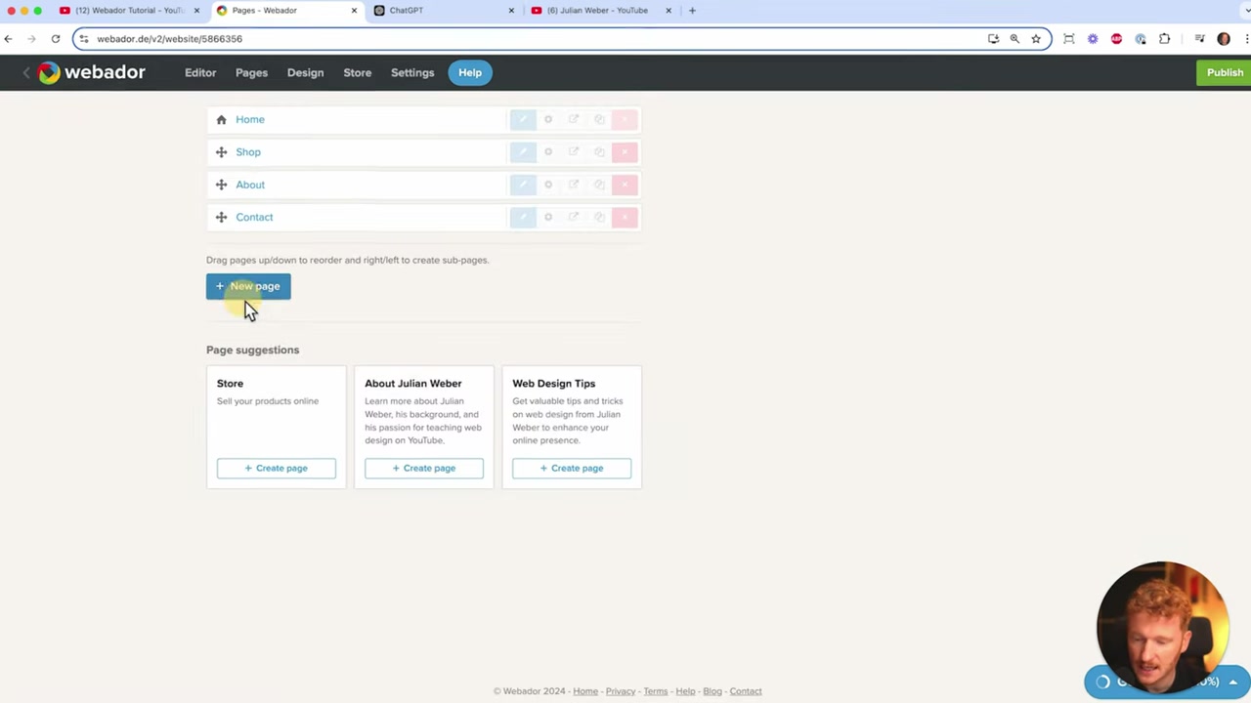Duplicate the About page with copy icon
The image size is (1251, 703).
(x=599, y=185)
